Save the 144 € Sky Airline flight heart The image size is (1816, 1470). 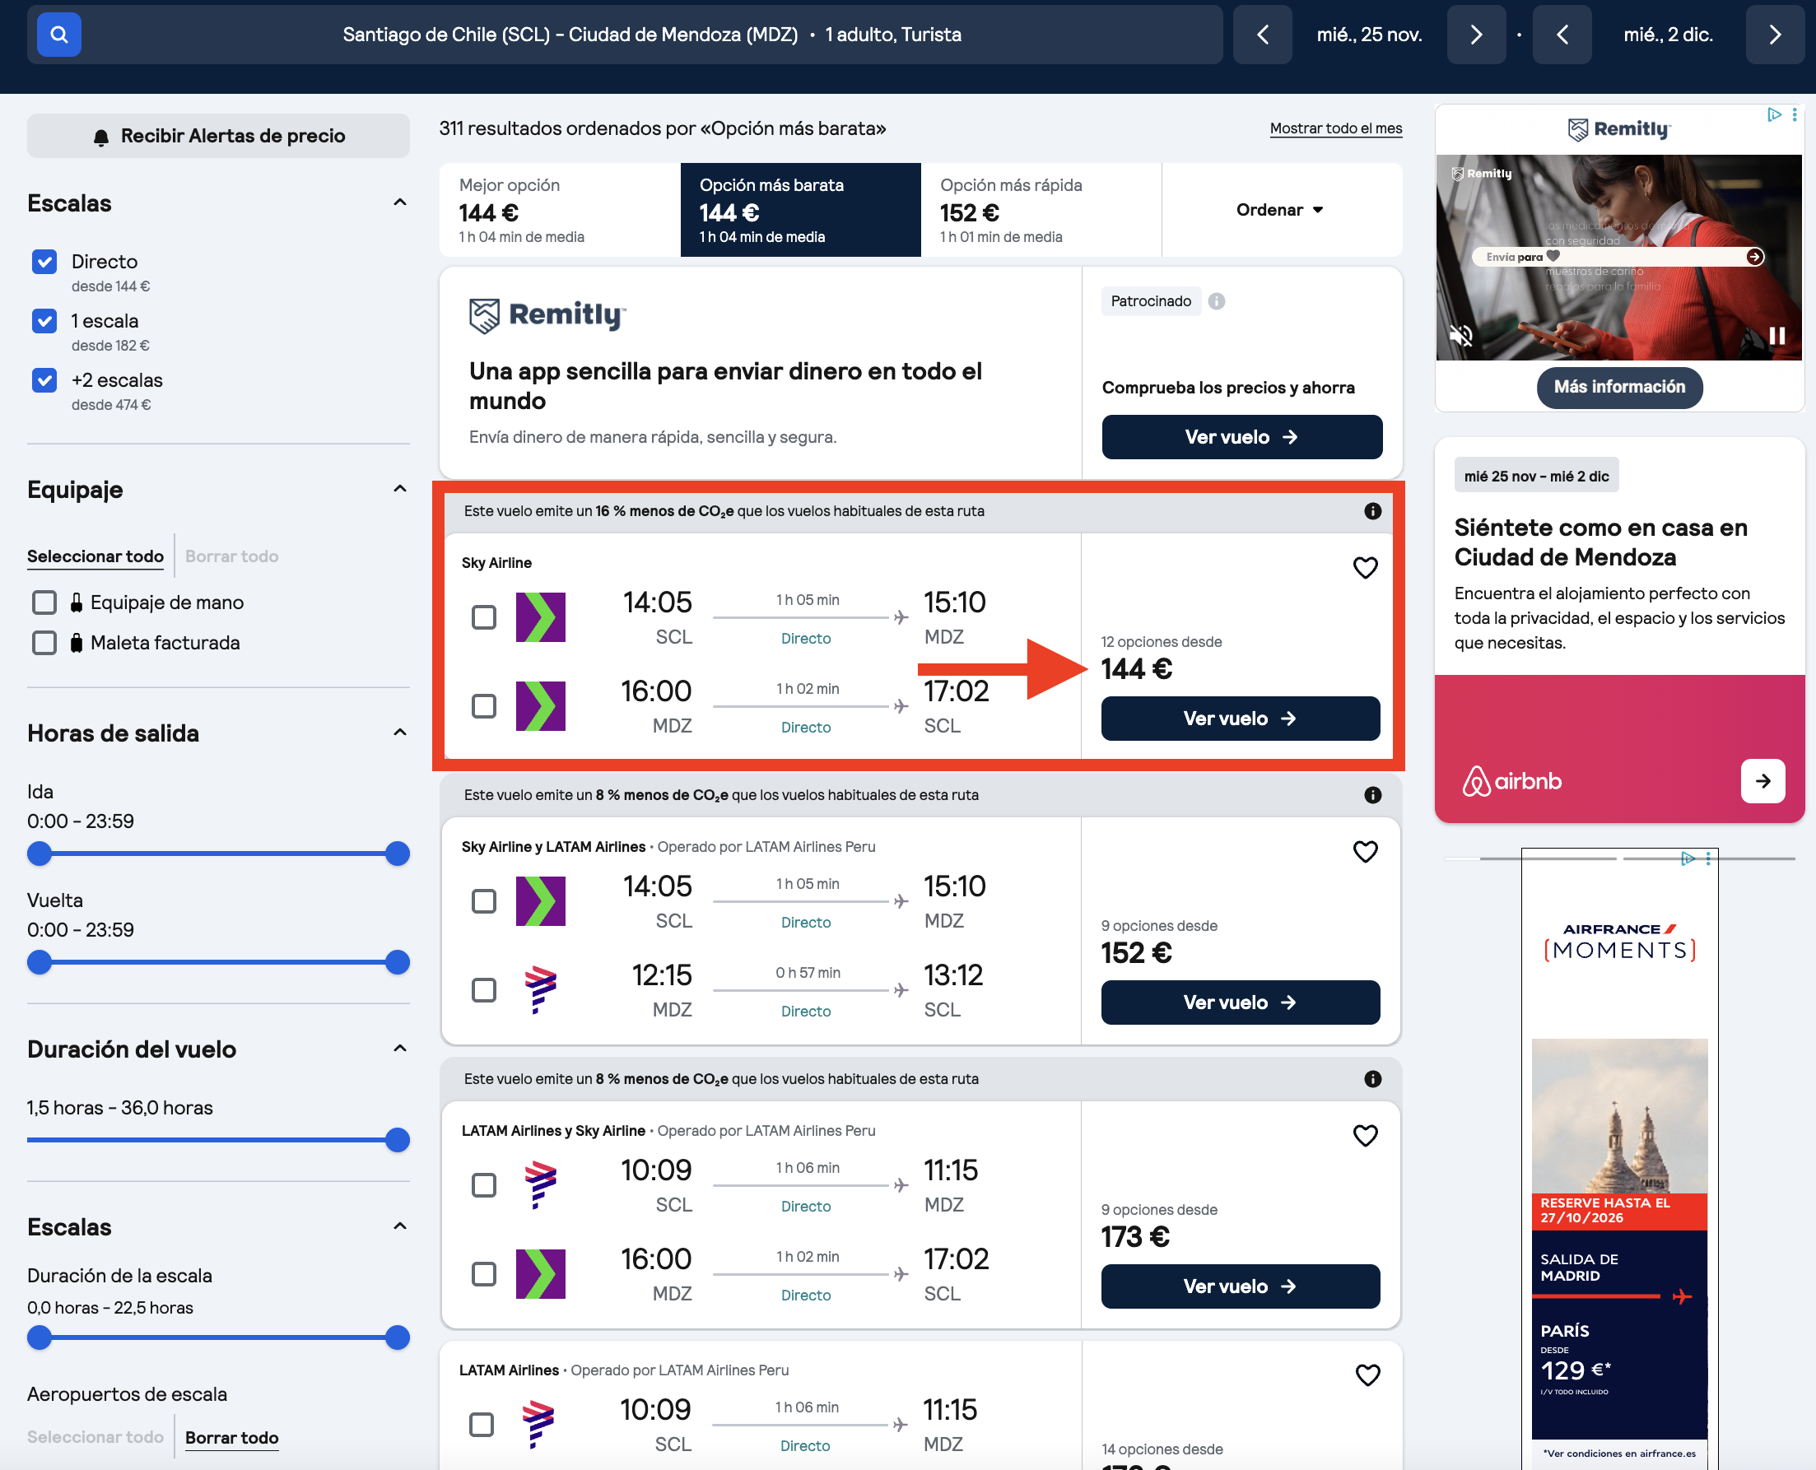1365,567
